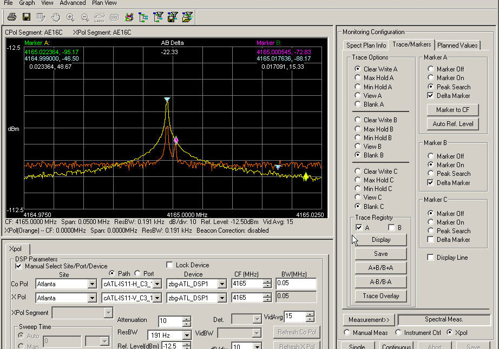Increase VidAvg using the stepper arrows

coord(309,318)
